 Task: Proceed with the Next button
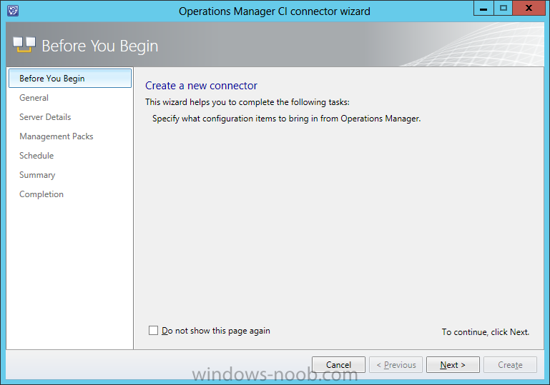pos(453,365)
